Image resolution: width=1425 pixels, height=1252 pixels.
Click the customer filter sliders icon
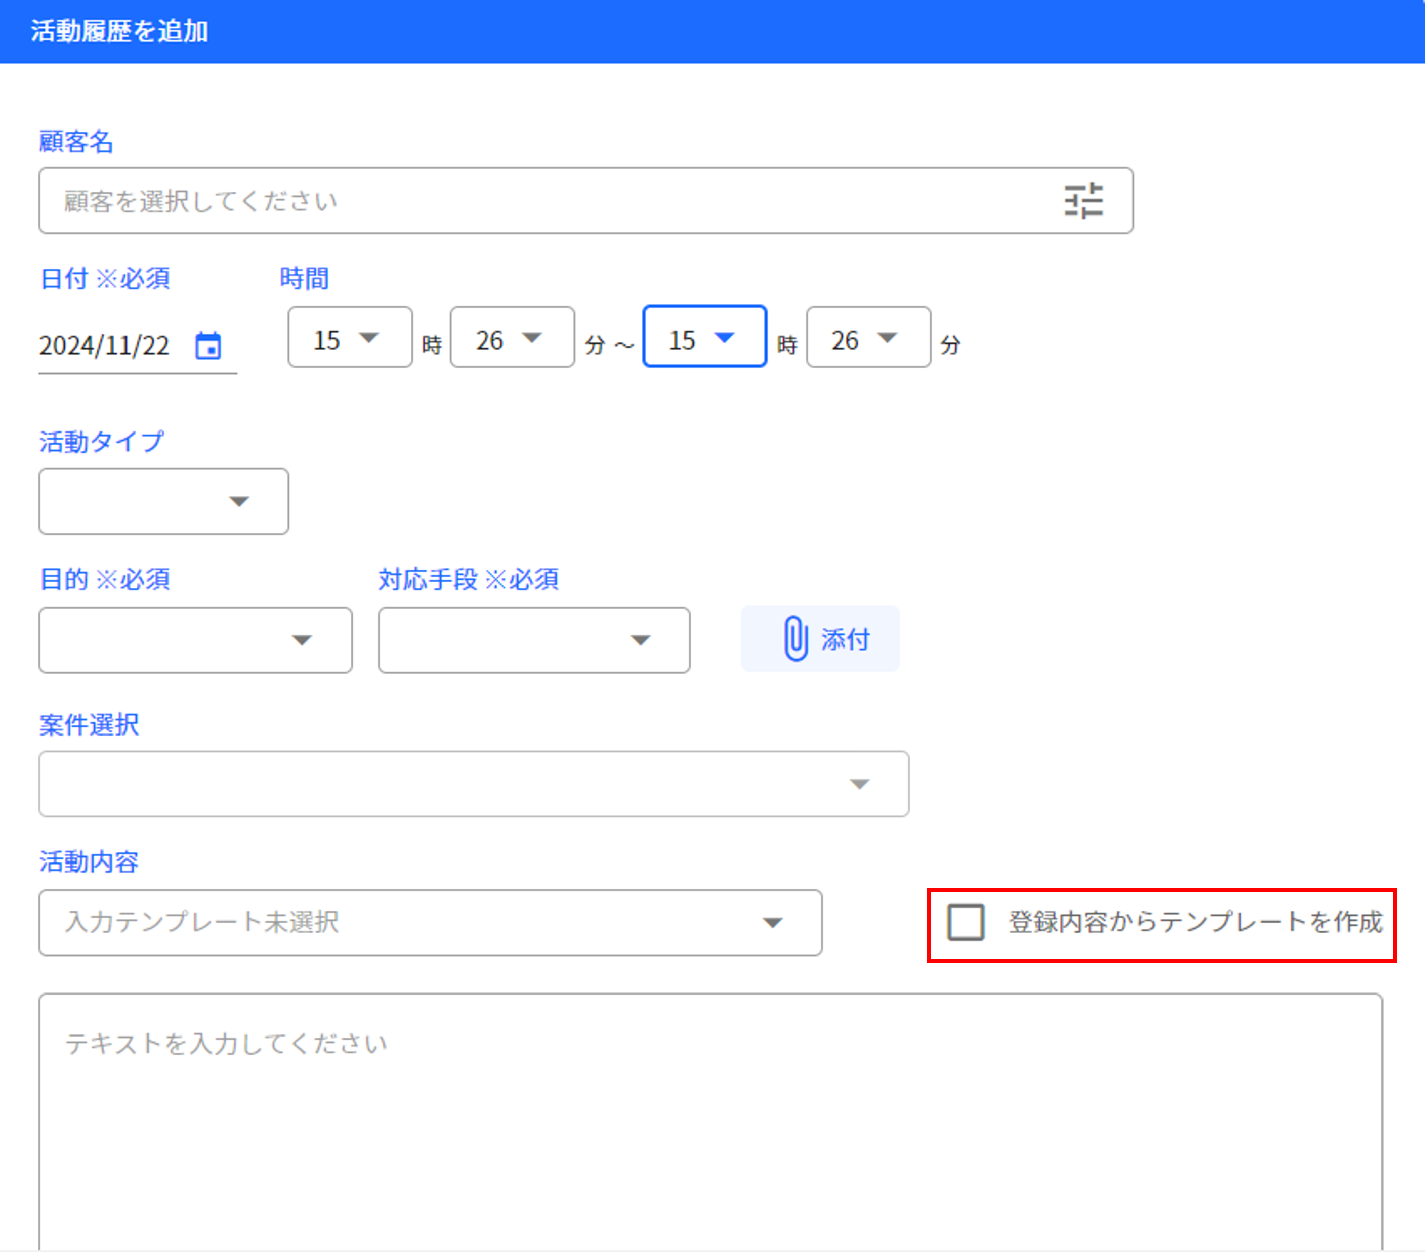pos(1083,201)
